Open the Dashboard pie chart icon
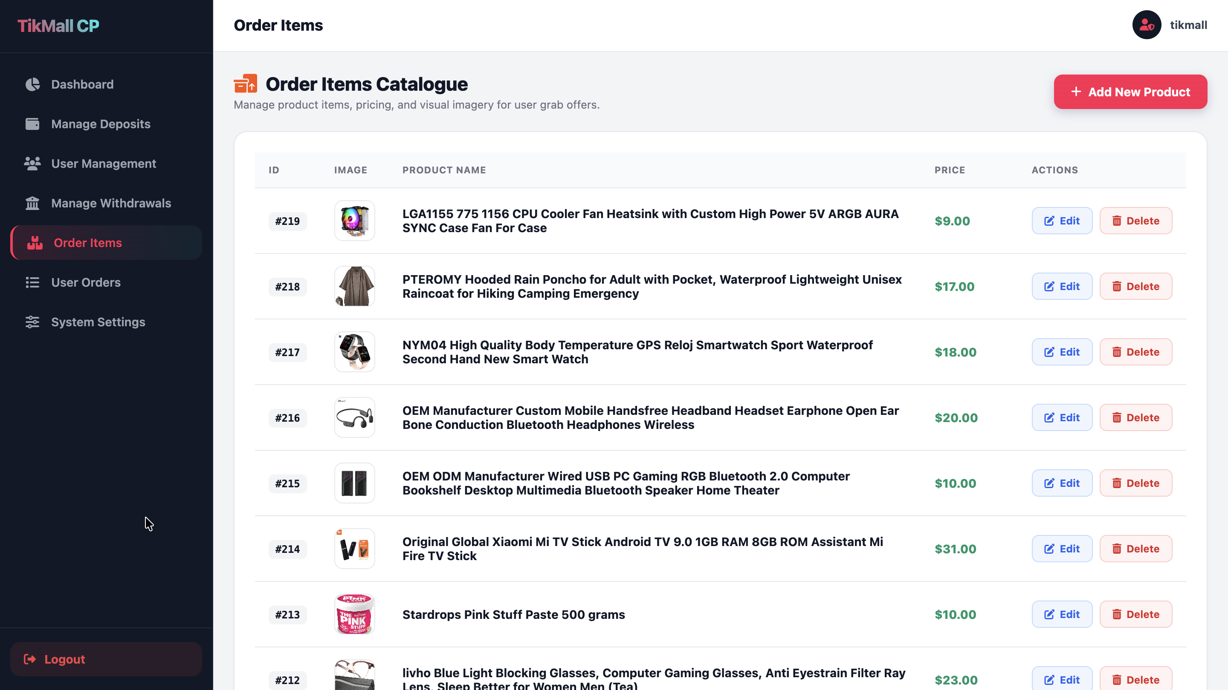This screenshot has height=690, width=1228. (x=32, y=84)
